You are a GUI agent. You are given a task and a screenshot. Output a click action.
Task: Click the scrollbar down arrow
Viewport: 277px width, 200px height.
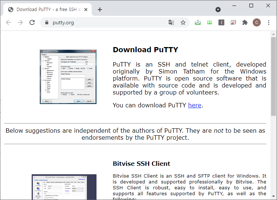tap(273, 196)
